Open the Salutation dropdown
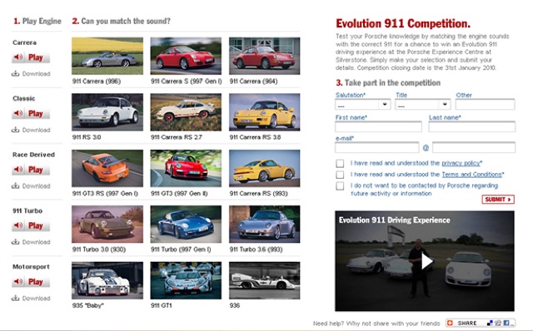533x331 pixels. tap(363, 105)
